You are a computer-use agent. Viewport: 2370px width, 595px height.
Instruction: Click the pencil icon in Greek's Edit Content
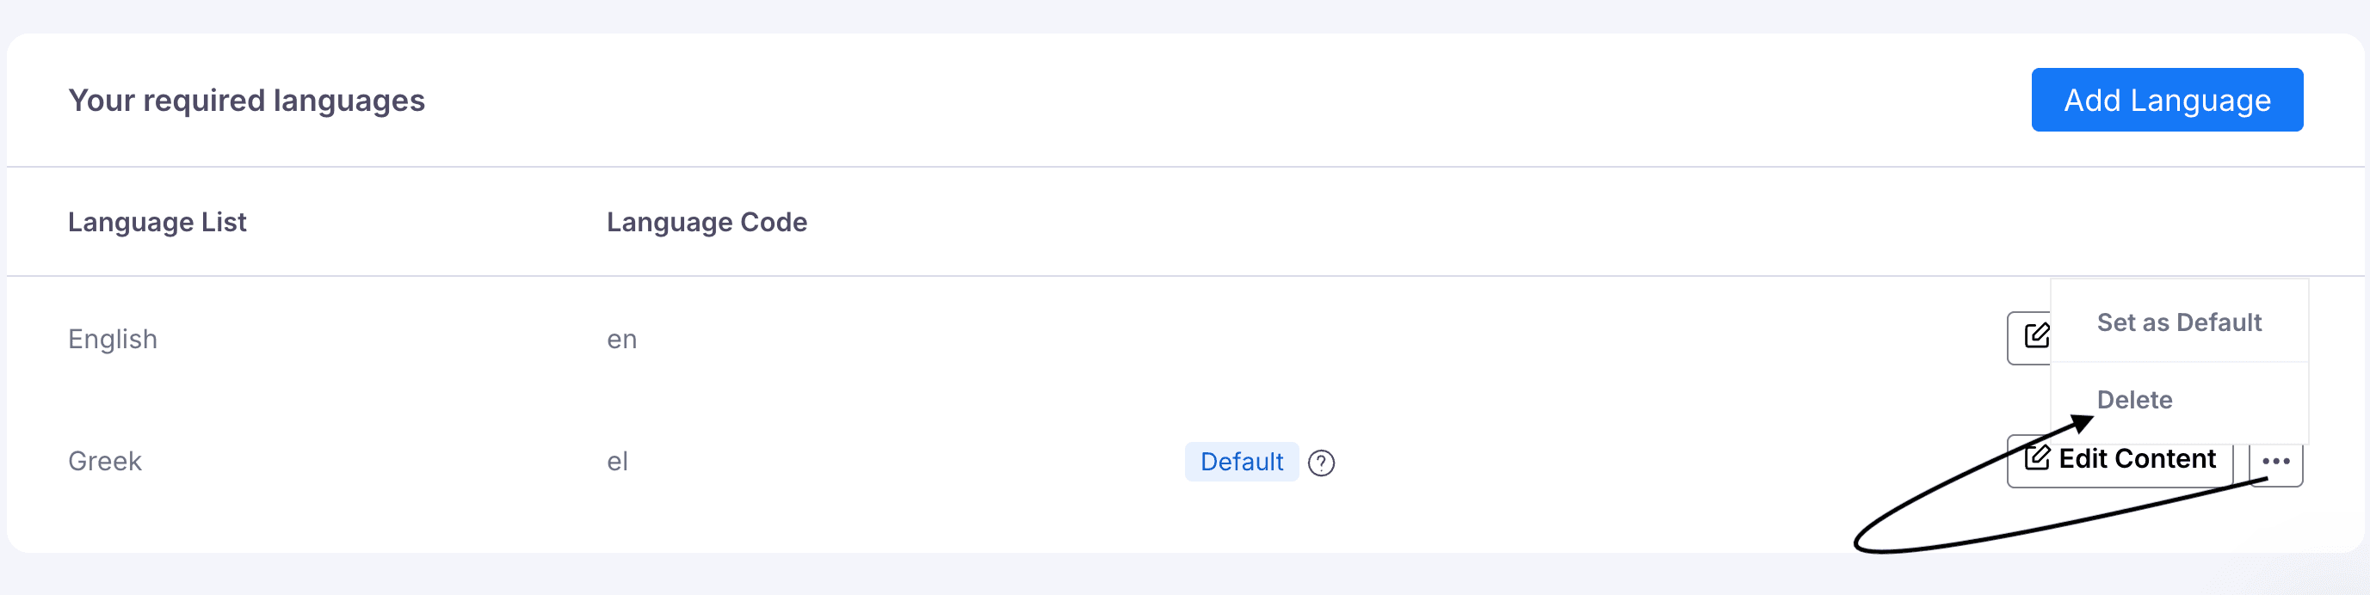point(2036,457)
